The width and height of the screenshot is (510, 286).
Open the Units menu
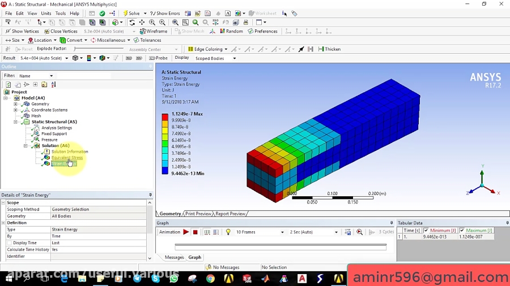point(46,14)
